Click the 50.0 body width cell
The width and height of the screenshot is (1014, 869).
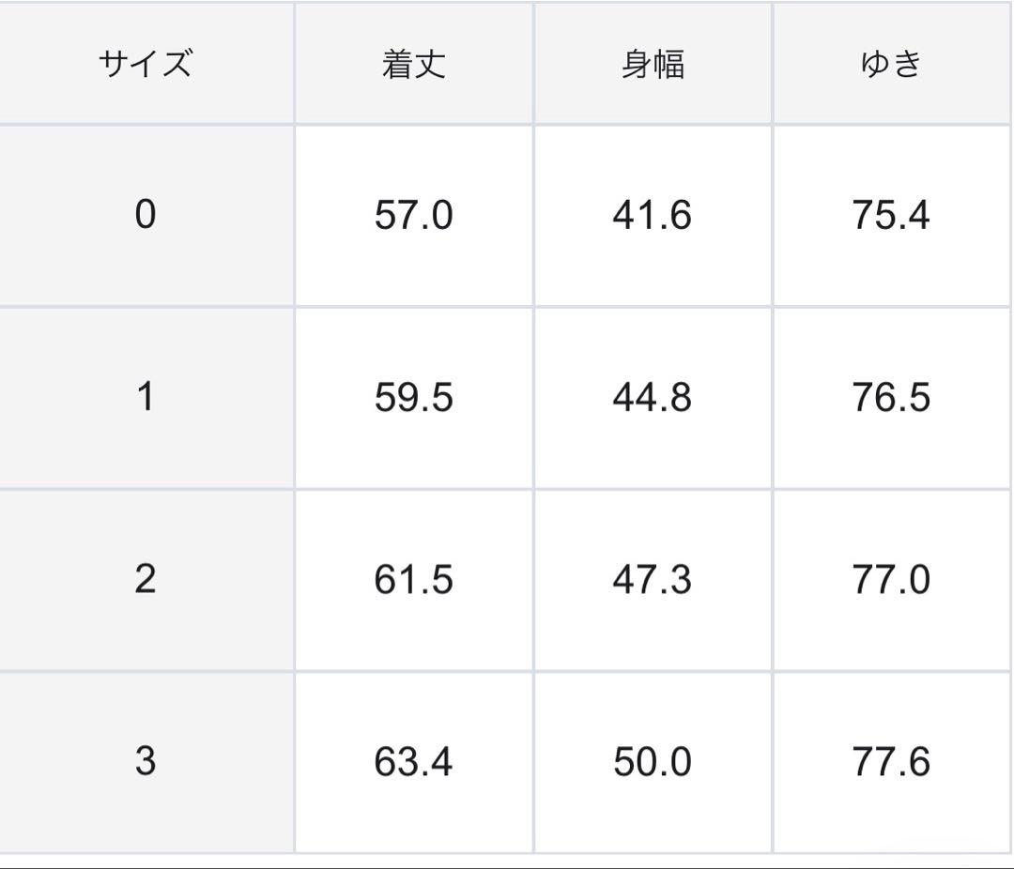(x=653, y=761)
